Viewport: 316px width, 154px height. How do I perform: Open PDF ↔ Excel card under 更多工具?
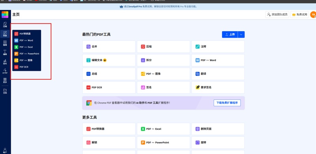(x=164, y=129)
